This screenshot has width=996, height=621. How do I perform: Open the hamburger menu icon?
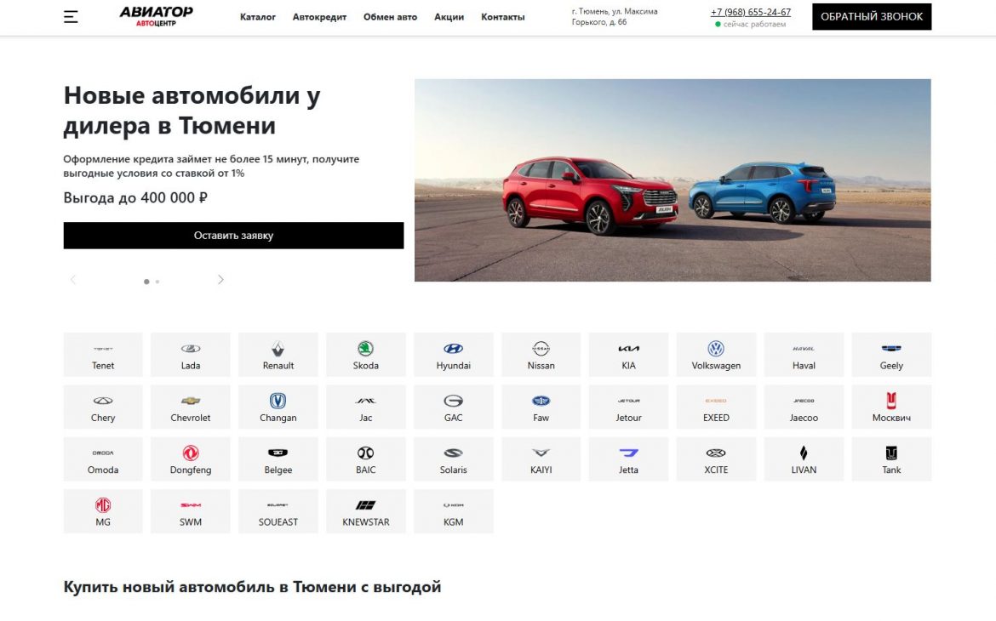point(71,17)
